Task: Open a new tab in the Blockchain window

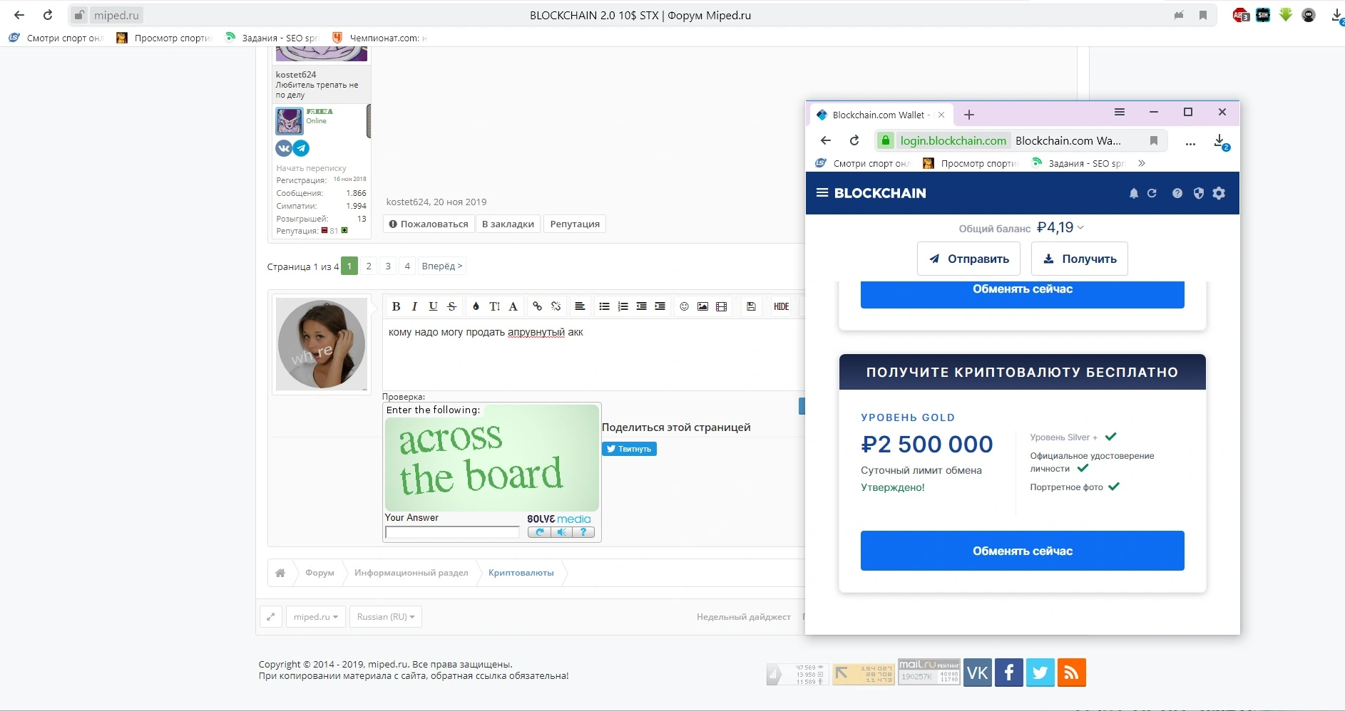Action: coord(969,115)
